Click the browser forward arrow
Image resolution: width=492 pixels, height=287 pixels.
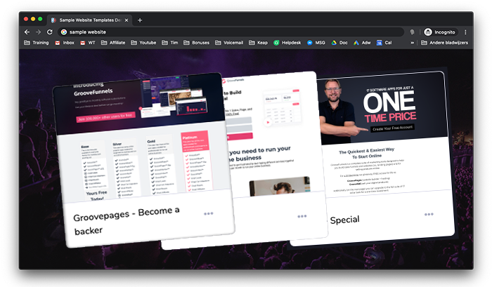(x=38, y=32)
